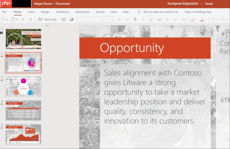Select the Format Painter icon
Screen dimensions: 230x149
tap(23, 19)
